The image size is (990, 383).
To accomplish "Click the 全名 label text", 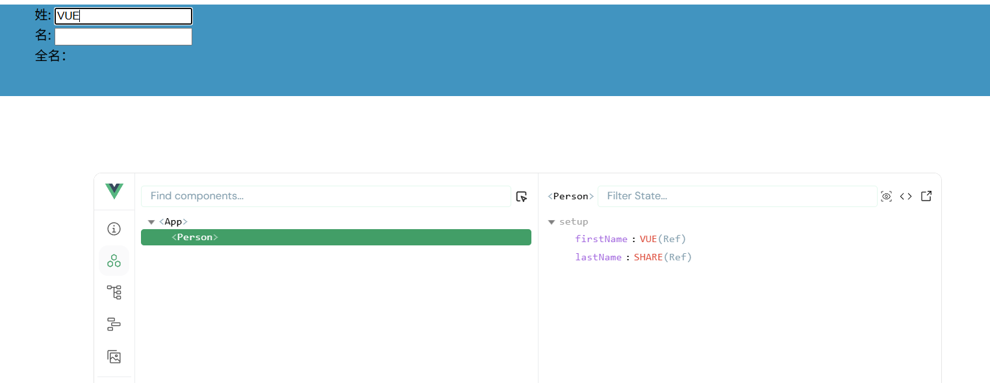I will tap(50, 56).
